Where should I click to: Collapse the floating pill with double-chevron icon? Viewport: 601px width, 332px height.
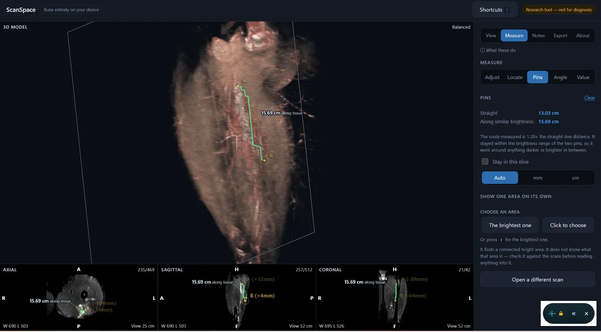(x=574, y=314)
